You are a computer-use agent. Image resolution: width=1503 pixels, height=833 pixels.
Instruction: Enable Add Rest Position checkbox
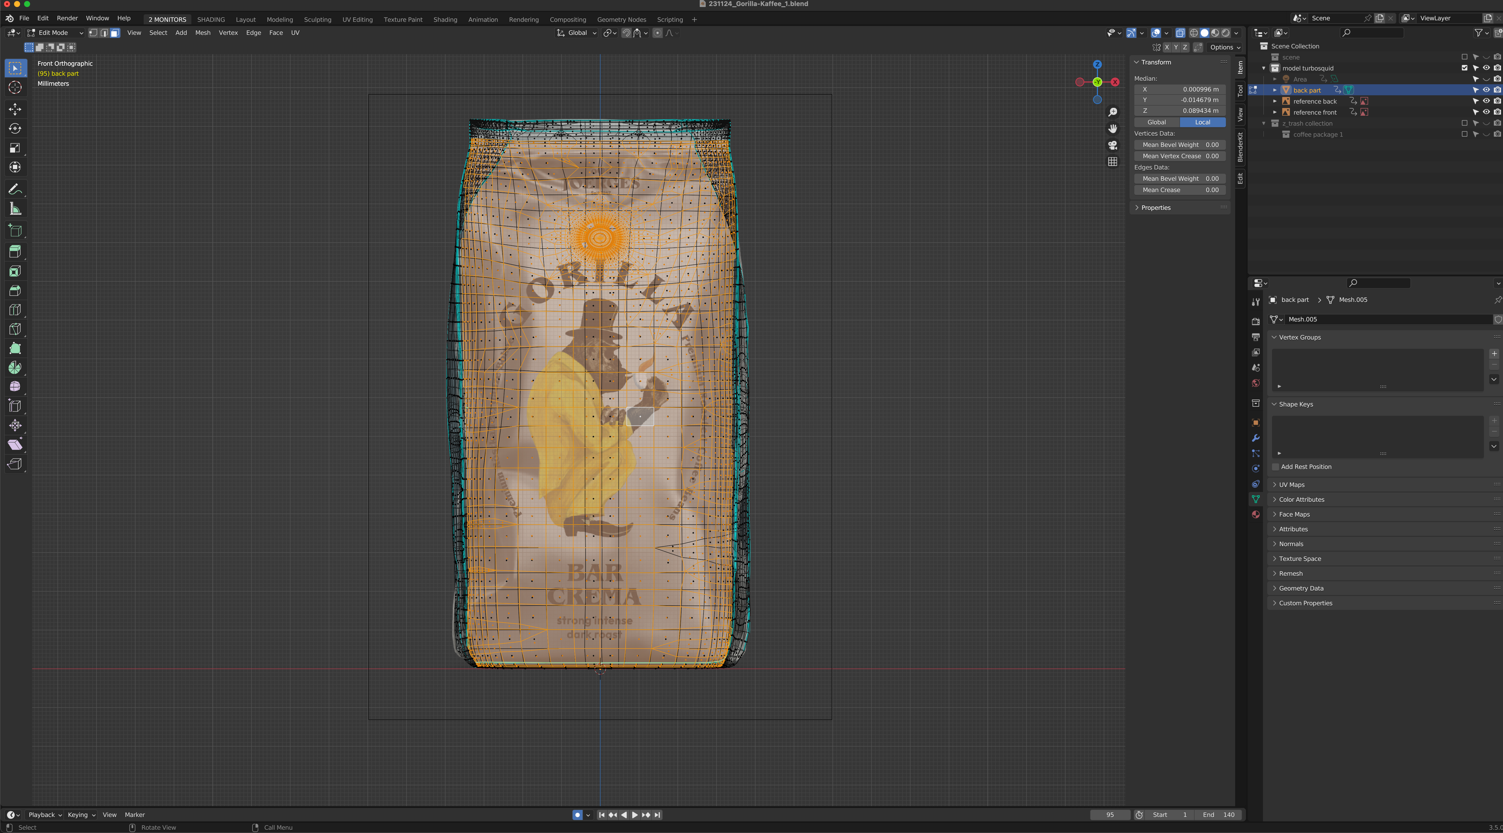click(x=1276, y=467)
